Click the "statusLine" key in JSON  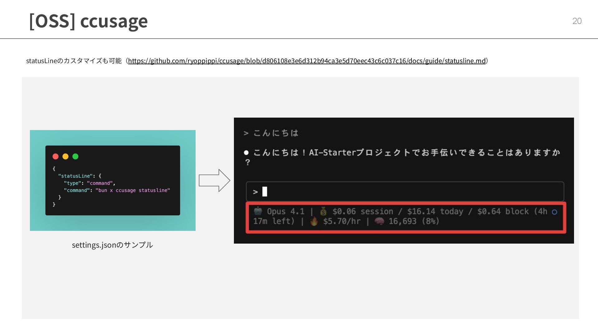point(75,176)
